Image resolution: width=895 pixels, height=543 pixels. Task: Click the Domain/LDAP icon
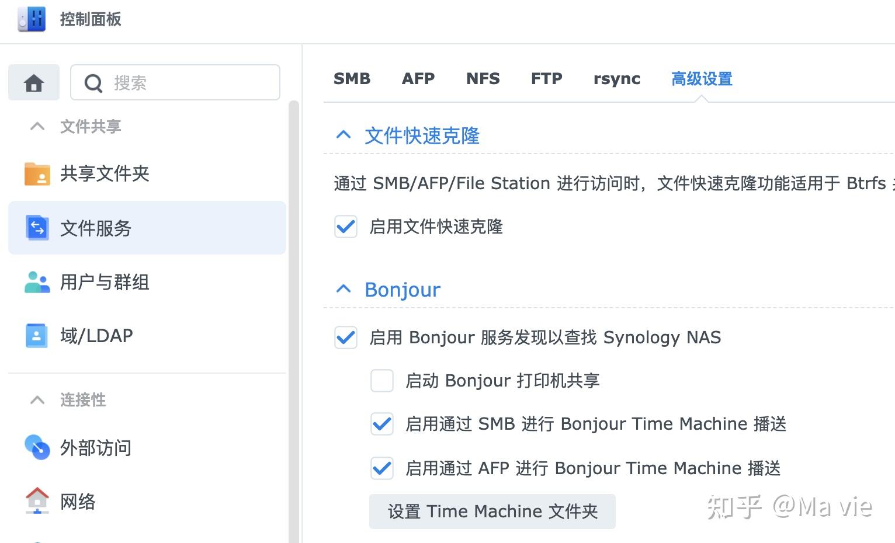(37, 336)
